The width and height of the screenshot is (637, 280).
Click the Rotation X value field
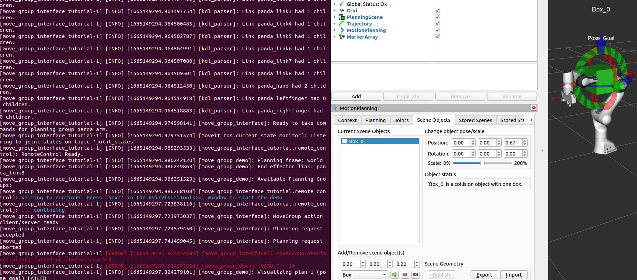[461, 154]
